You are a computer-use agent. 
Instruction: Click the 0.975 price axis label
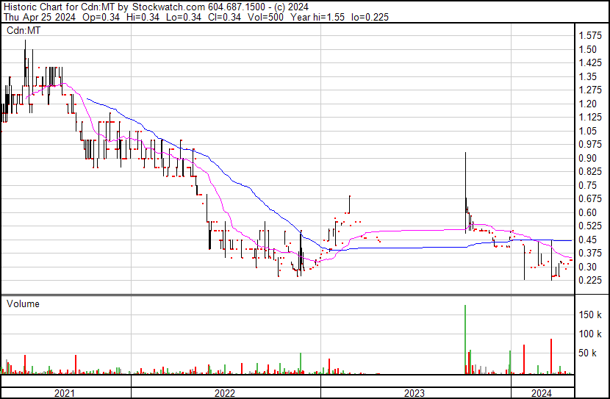[x=590, y=145]
